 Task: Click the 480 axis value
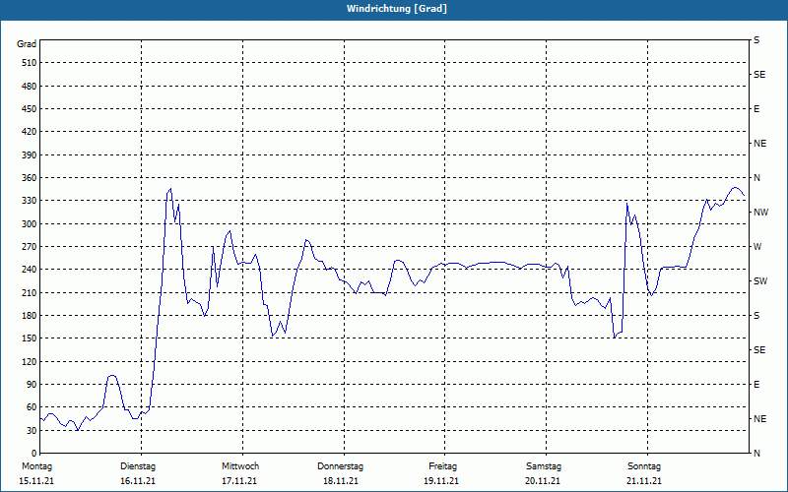point(30,87)
